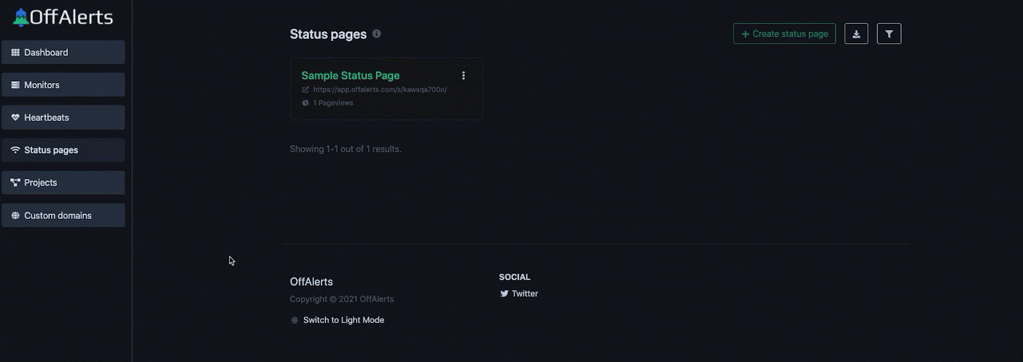
Task: Click the download export icon button
Action: pyautogui.click(x=856, y=34)
